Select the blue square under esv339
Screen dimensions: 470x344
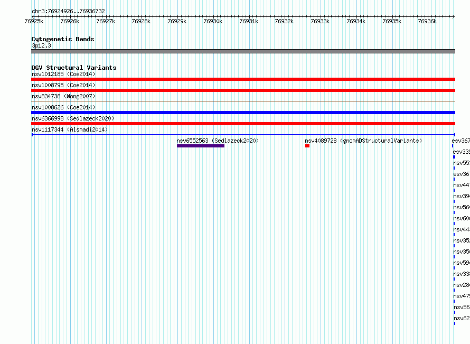coord(454,157)
